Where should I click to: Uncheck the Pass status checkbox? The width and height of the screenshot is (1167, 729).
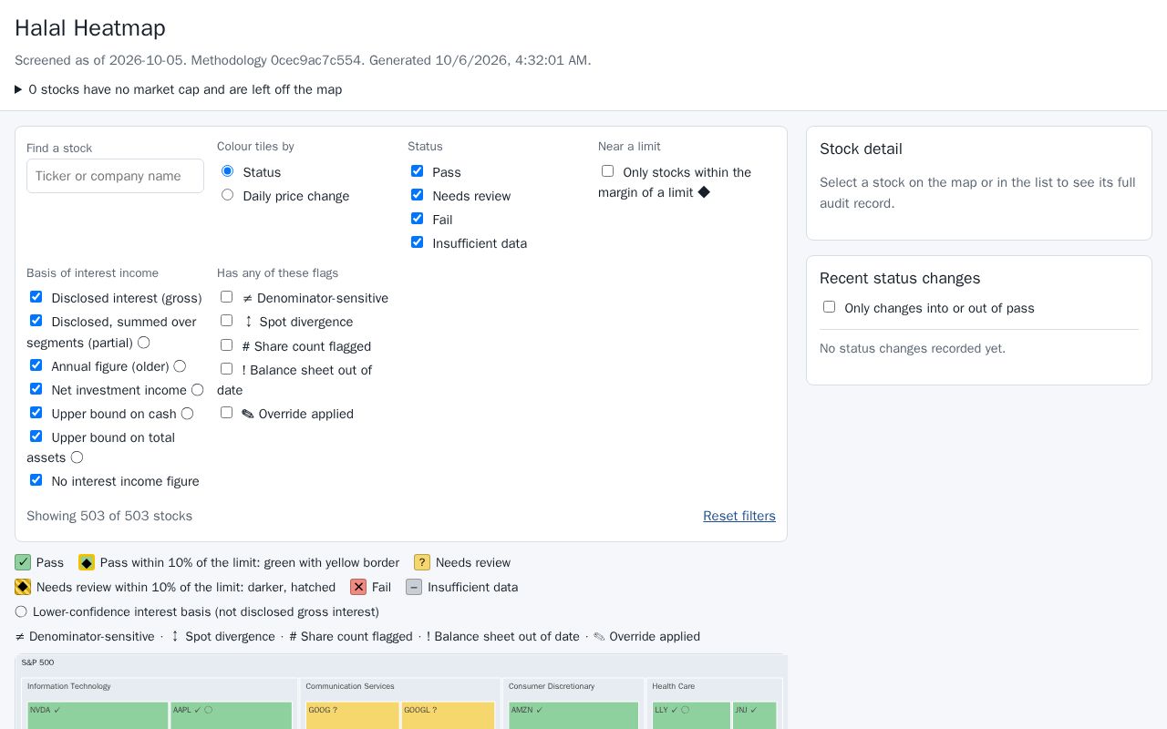coord(417,171)
